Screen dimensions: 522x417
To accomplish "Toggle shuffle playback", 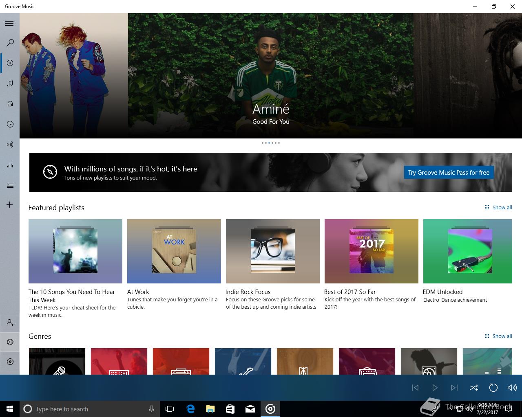I will pyautogui.click(x=474, y=388).
